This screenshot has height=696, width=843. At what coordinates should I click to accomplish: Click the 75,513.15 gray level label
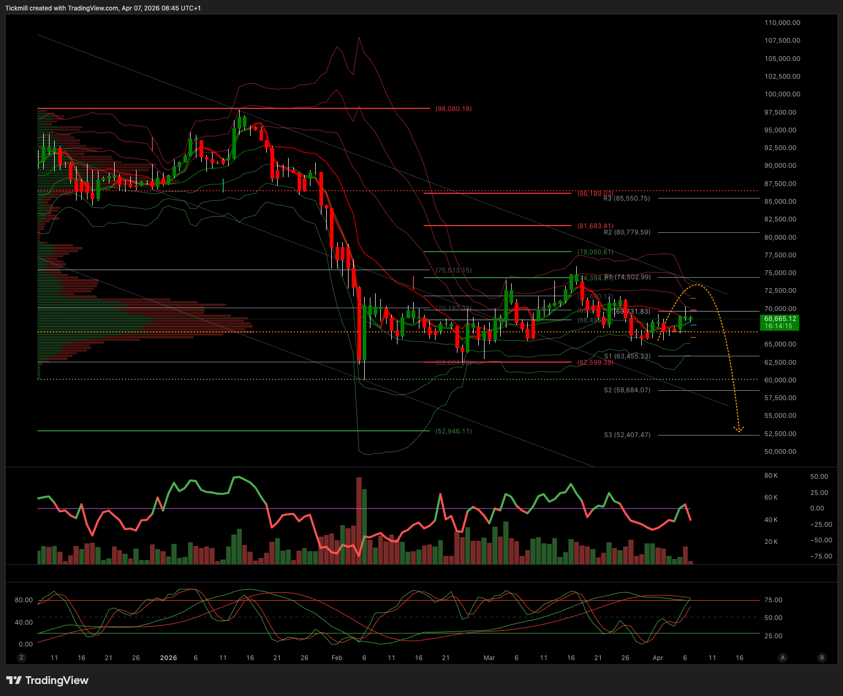click(453, 270)
